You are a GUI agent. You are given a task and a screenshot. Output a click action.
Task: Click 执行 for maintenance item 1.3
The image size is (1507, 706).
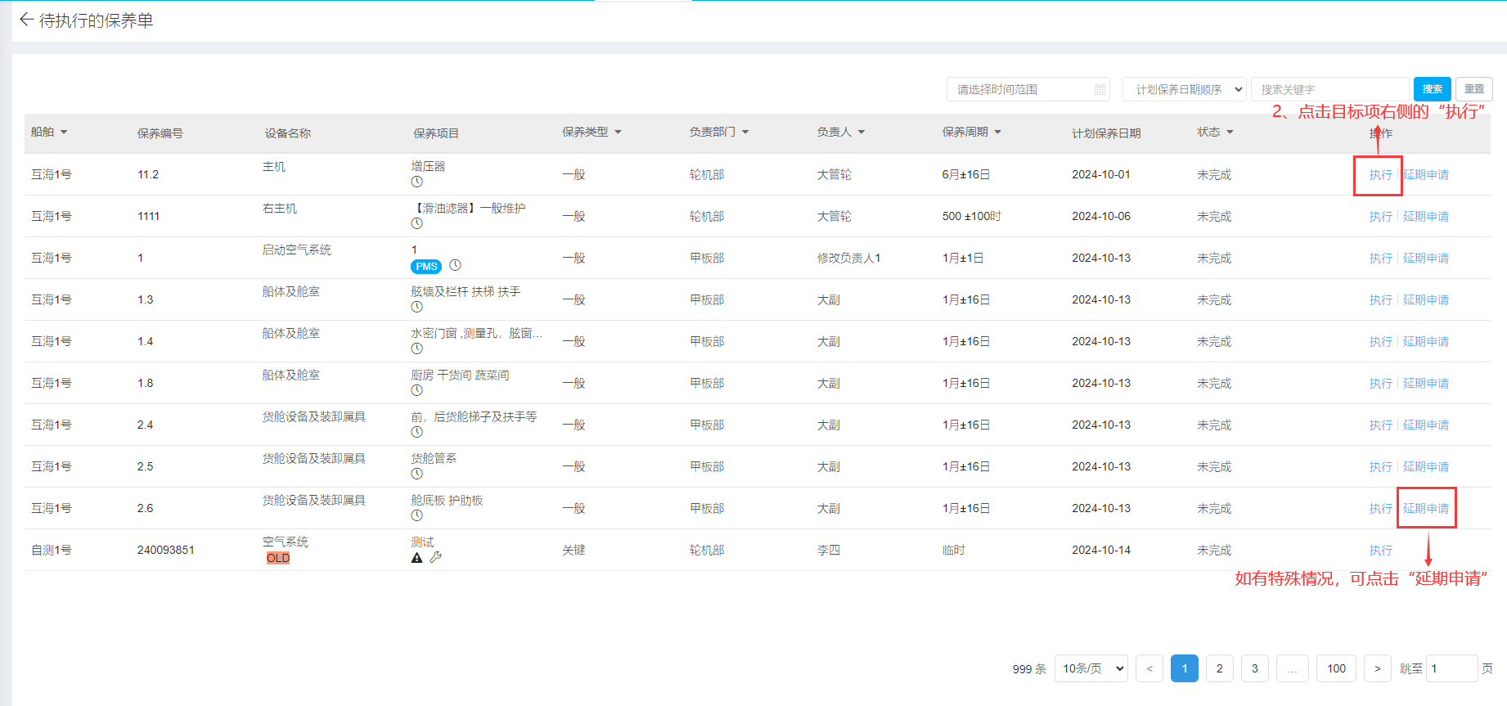(1380, 300)
